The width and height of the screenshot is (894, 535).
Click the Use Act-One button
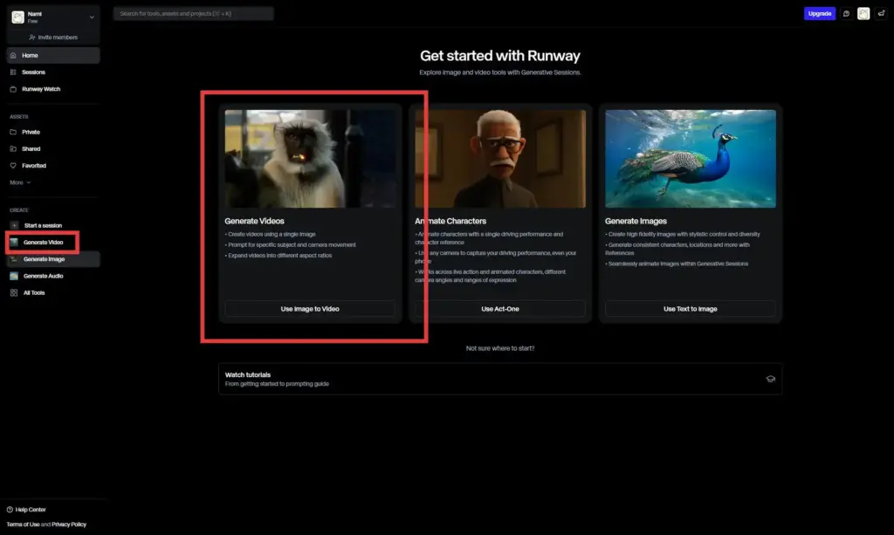pyautogui.click(x=500, y=309)
